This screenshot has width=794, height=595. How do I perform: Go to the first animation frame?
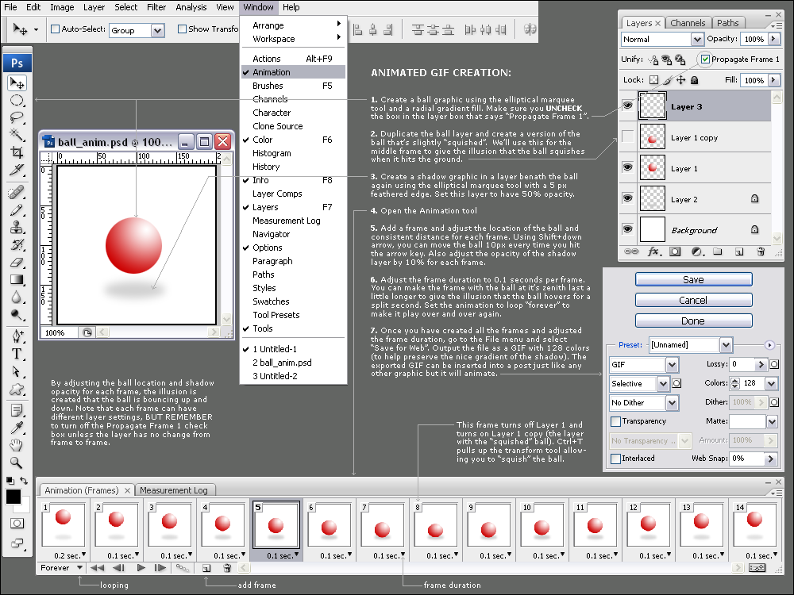(97, 568)
